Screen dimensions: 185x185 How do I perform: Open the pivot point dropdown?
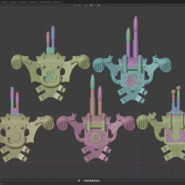pyautogui.click(x=87, y=5)
